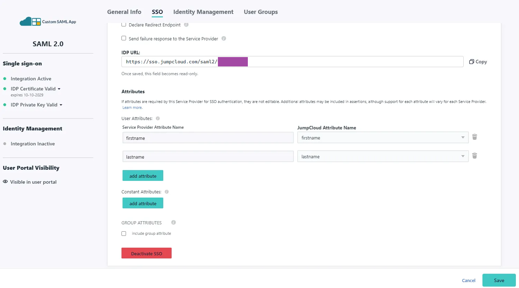Click the Integration Inactive text
This screenshot has width=519, height=288.
click(x=33, y=144)
